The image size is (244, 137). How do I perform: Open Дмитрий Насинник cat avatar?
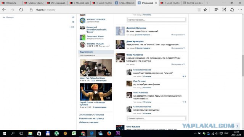tap(120, 31)
